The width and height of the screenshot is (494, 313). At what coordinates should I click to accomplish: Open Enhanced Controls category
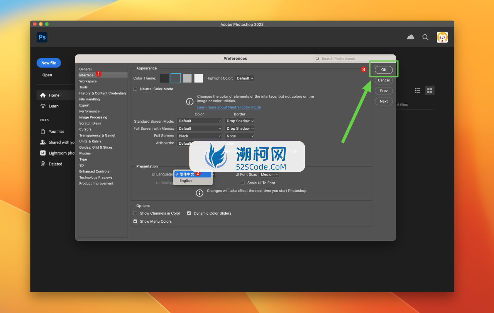[x=103, y=171]
